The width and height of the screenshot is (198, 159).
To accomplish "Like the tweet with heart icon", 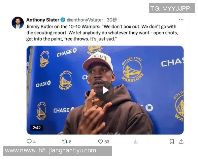I will pyautogui.click(x=101, y=141).
